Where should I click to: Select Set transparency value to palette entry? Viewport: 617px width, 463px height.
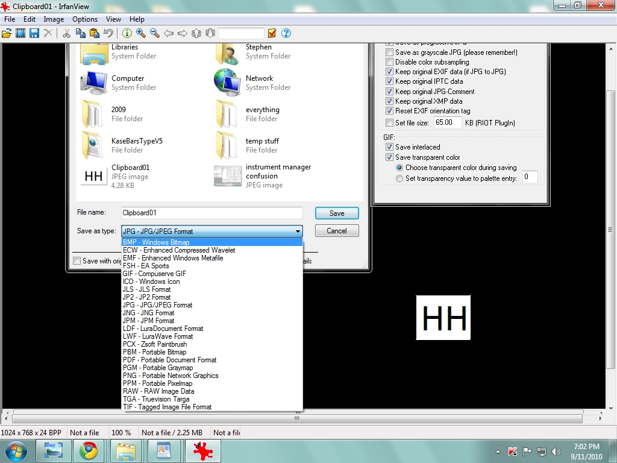point(399,178)
